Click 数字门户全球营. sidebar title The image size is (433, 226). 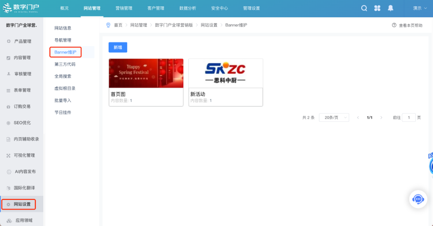click(x=22, y=25)
